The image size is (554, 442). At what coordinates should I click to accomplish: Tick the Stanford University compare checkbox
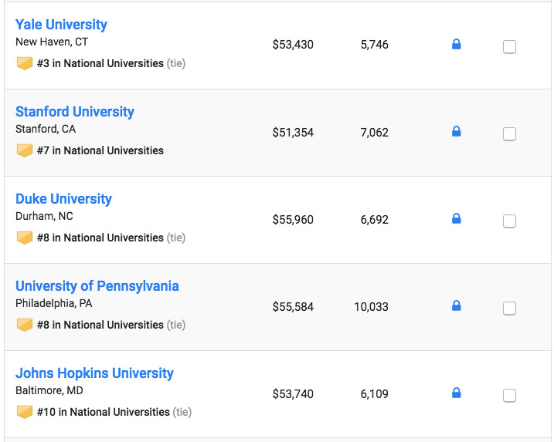coord(509,134)
